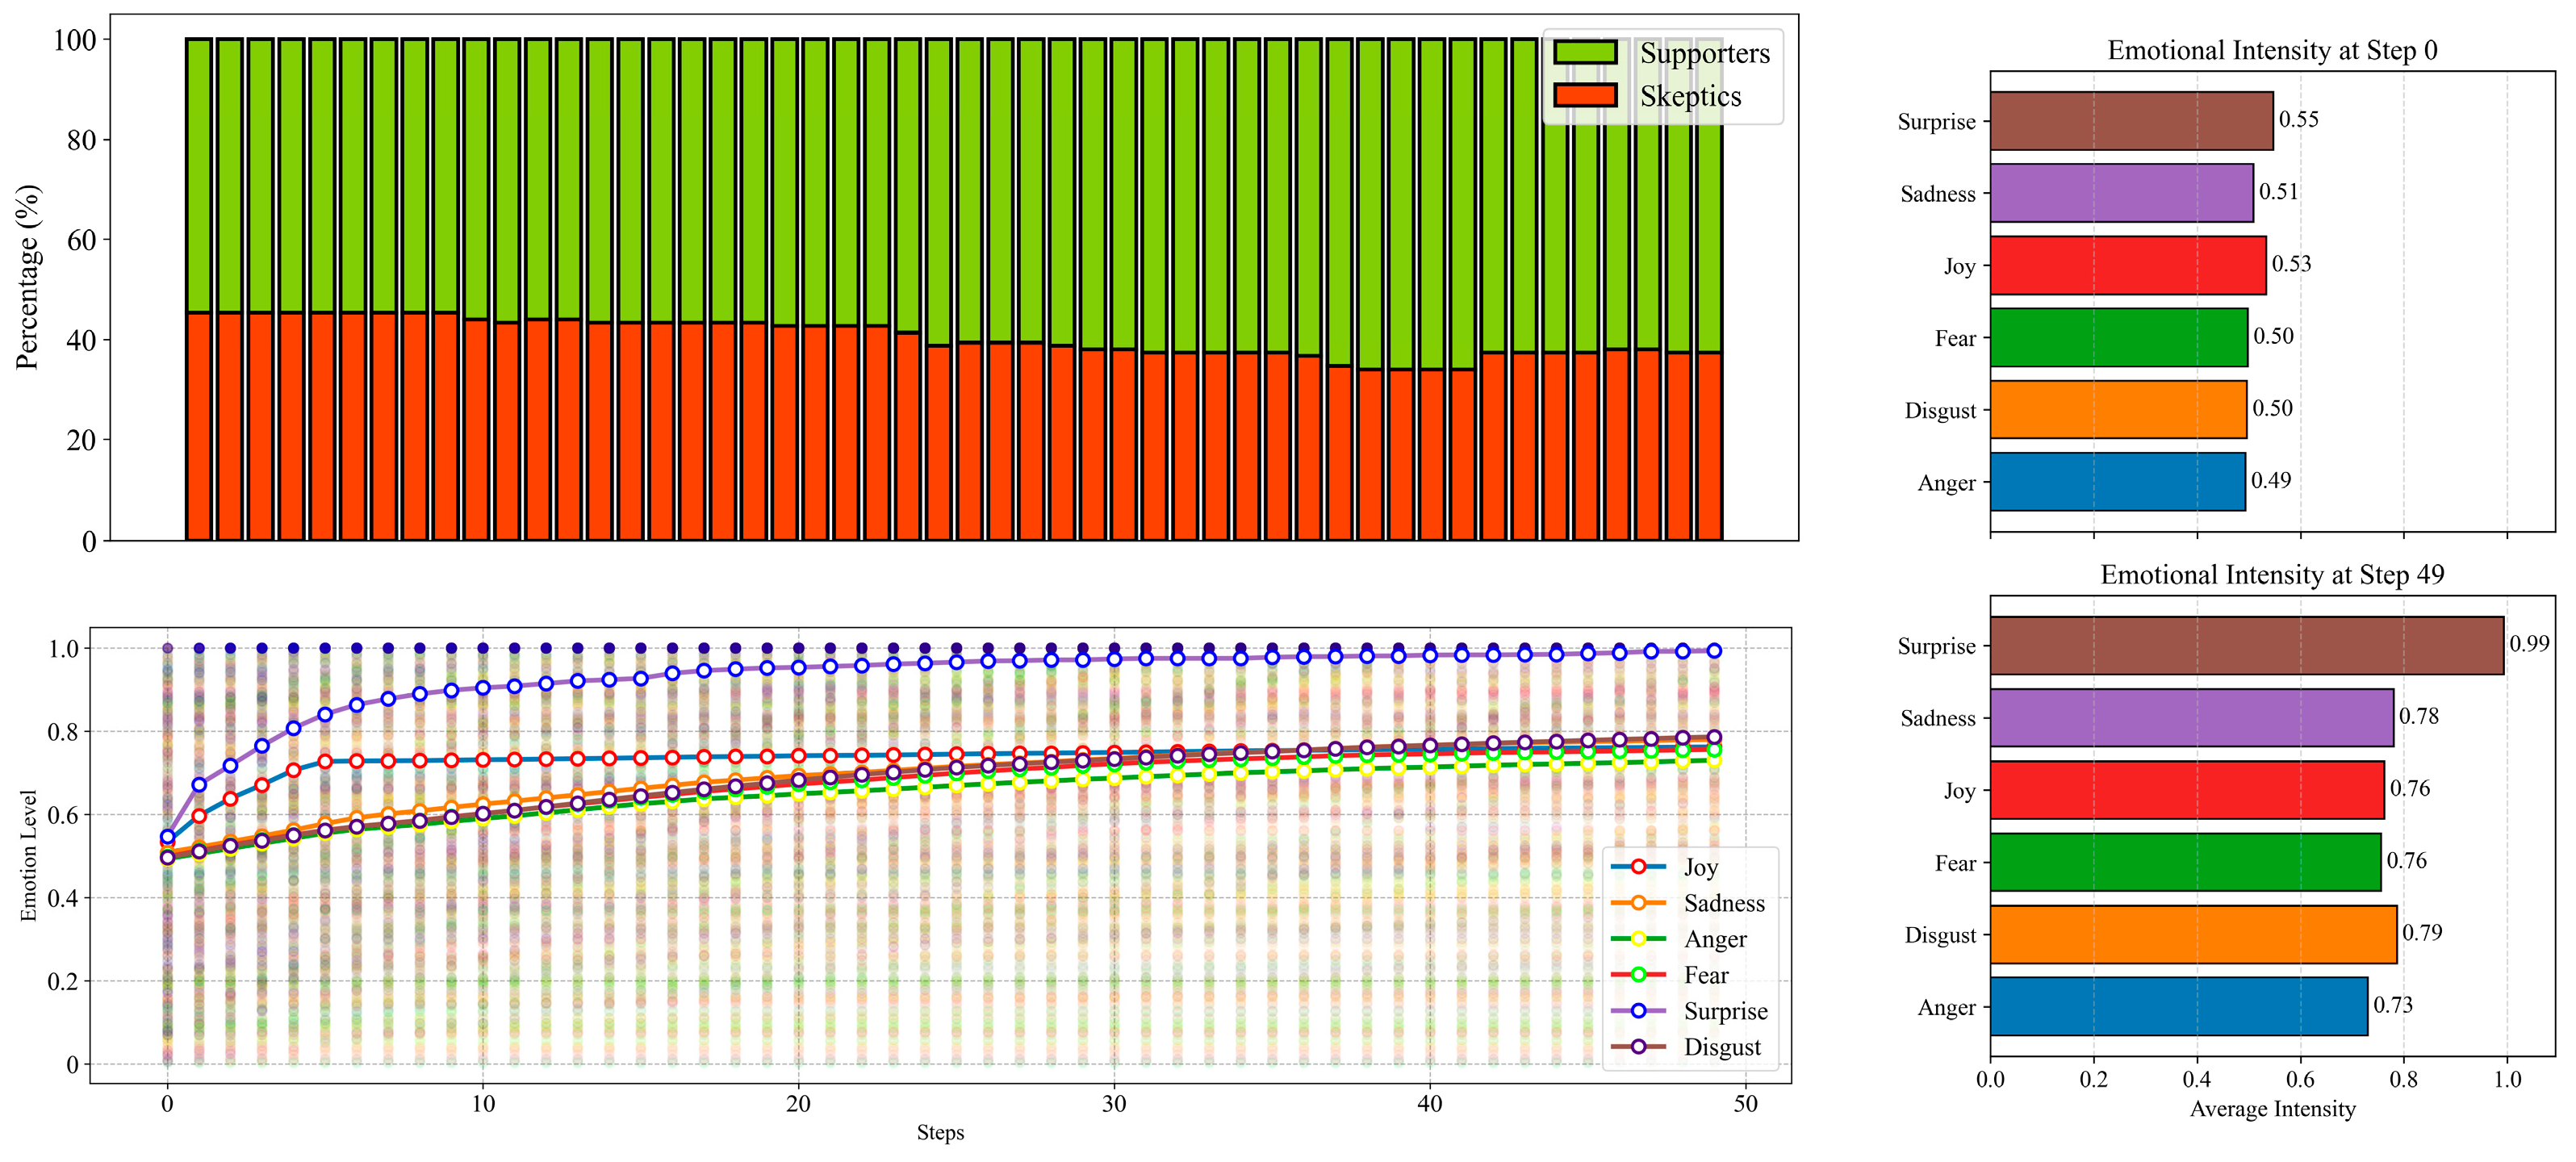Click the Joy bar at Step 0

[2127, 265]
